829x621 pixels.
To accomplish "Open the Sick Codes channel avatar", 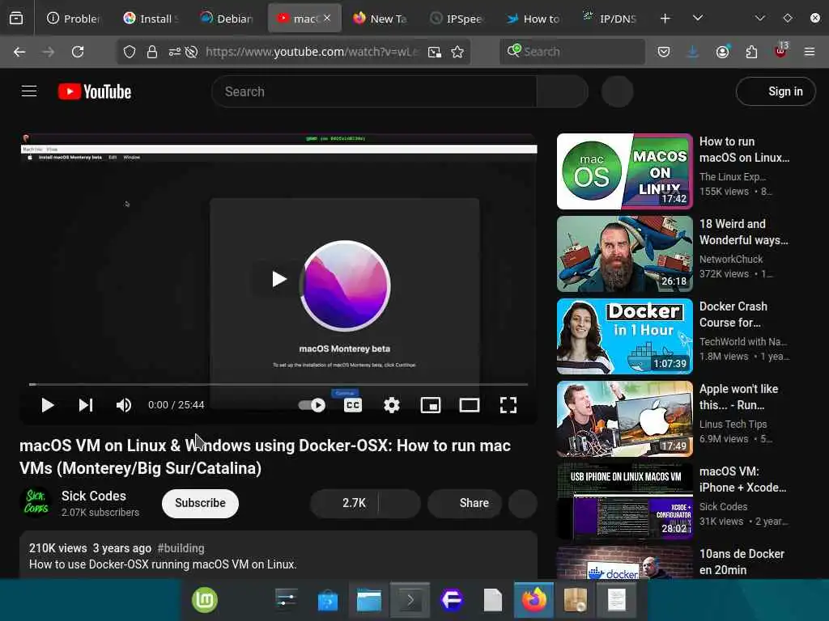I will [36, 502].
